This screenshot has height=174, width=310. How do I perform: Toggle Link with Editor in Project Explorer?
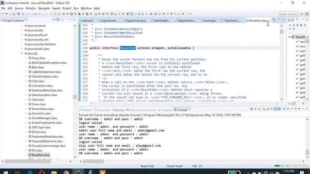[58, 19]
